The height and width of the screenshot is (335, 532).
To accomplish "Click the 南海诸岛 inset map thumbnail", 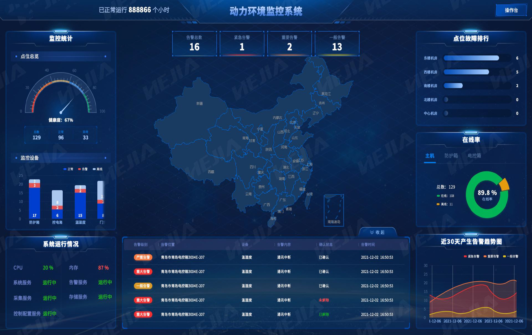I will (x=334, y=210).
